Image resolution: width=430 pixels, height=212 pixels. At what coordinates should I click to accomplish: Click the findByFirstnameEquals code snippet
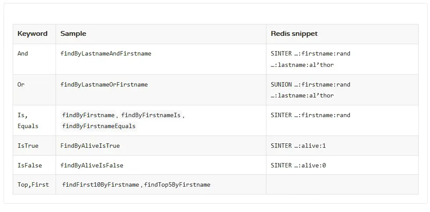[99, 126]
